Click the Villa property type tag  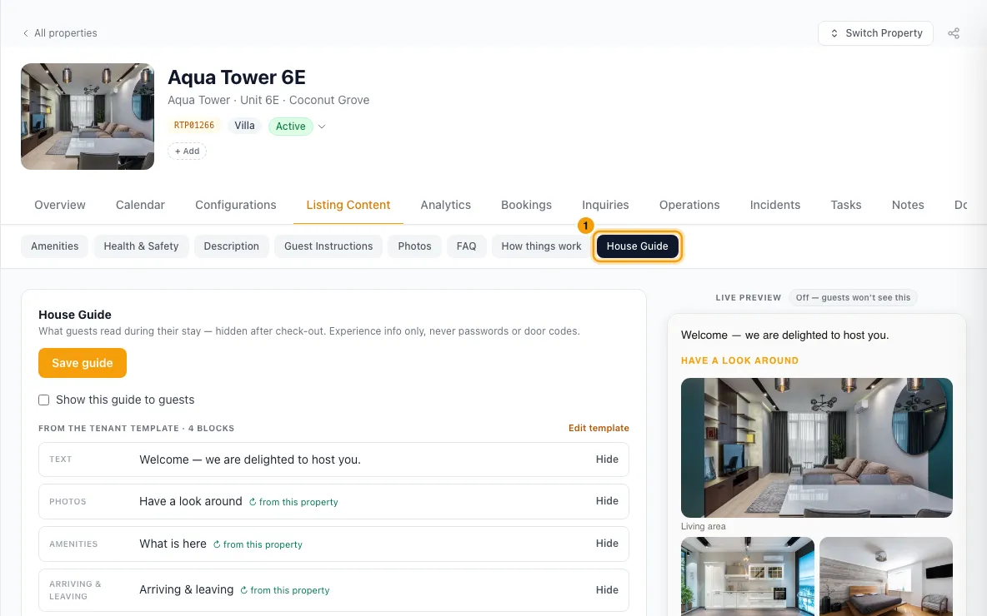pyautogui.click(x=244, y=125)
